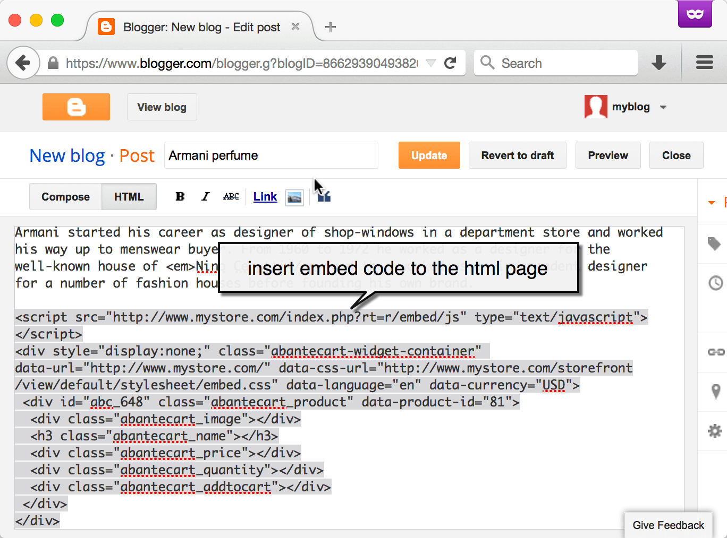
Task: Edit the Armani perfume title field
Action: click(271, 155)
